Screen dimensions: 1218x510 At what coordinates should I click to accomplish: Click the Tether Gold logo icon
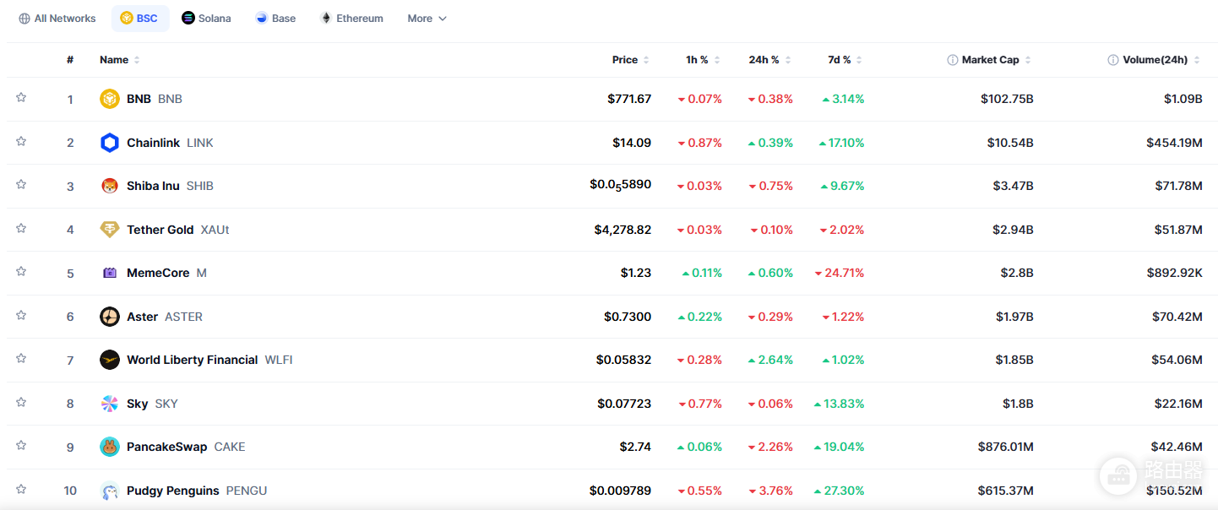tap(110, 230)
